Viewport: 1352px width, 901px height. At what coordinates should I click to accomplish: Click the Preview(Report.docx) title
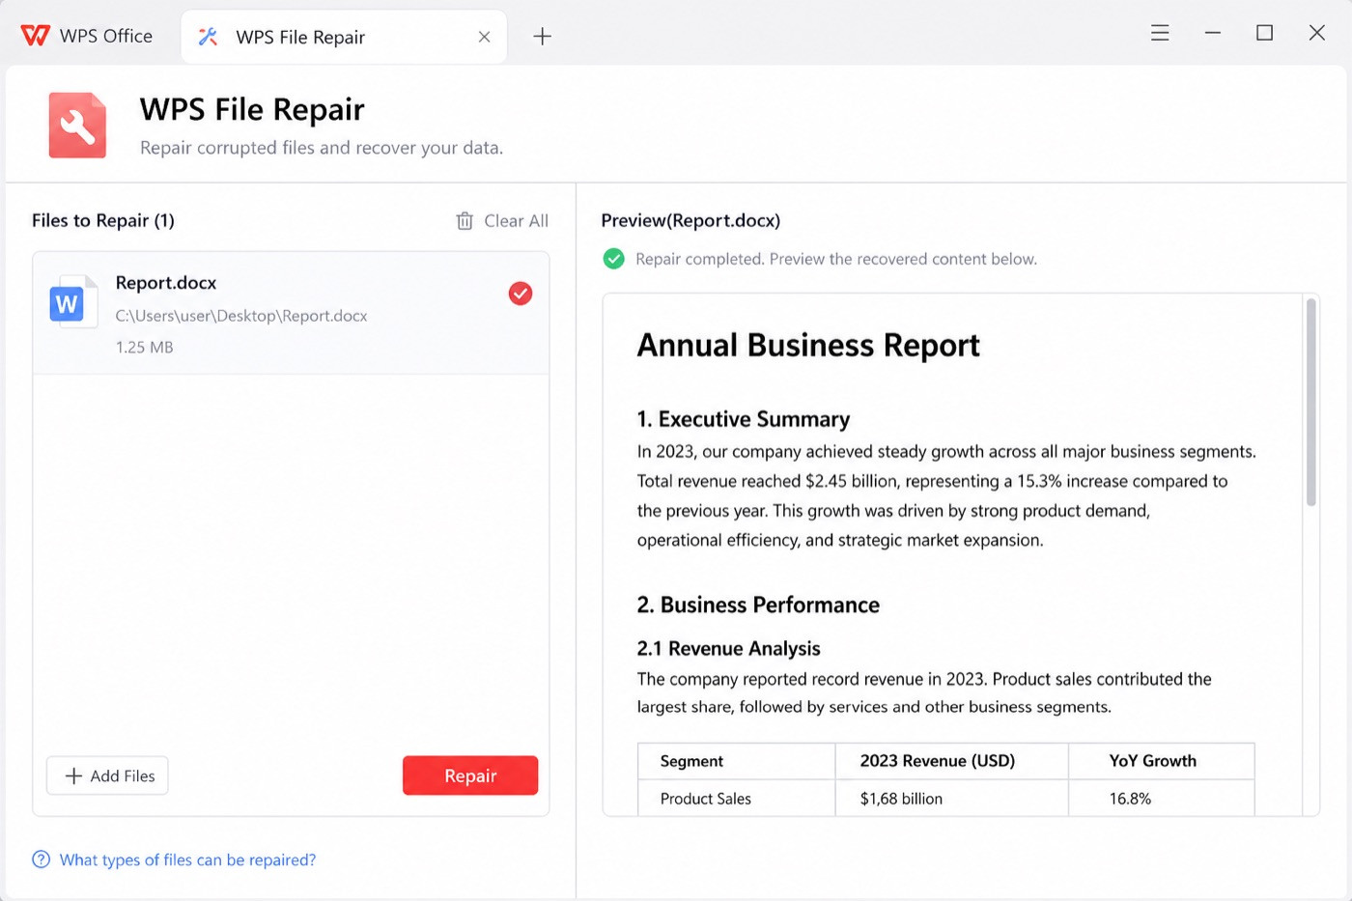click(x=690, y=220)
